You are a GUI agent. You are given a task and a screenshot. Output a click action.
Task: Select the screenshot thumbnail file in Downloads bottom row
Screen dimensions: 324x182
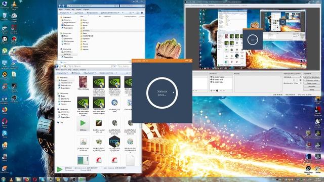(83, 160)
